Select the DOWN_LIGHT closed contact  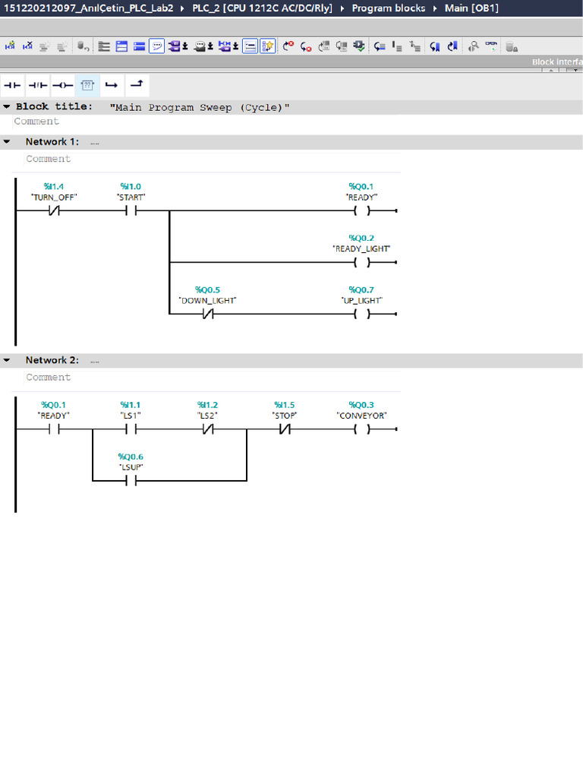[208, 314]
